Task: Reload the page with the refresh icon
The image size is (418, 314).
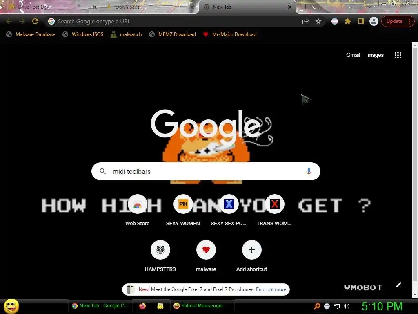Action: 35,21
